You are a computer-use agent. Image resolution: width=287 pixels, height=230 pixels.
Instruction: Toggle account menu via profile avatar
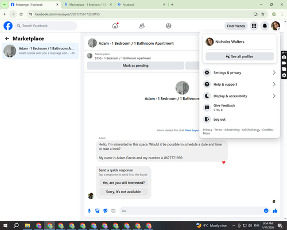coord(276,26)
